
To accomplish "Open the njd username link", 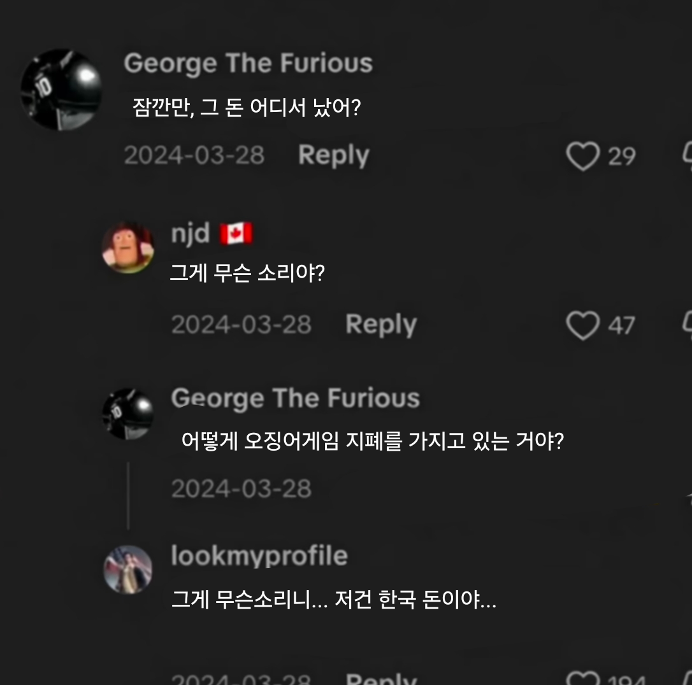I will [191, 233].
